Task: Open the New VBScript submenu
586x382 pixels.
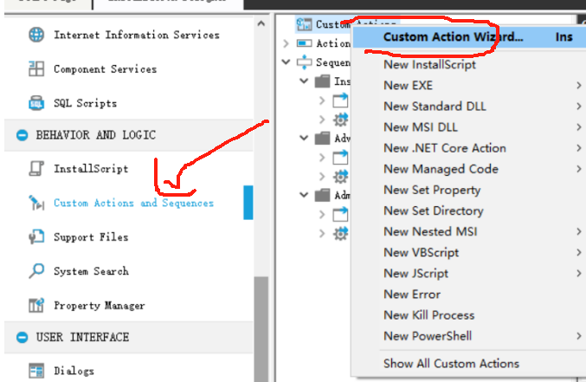Action: tap(469, 253)
